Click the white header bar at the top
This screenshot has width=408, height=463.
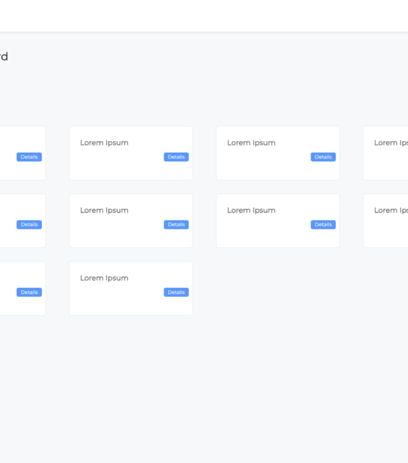[x=204, y=15]
